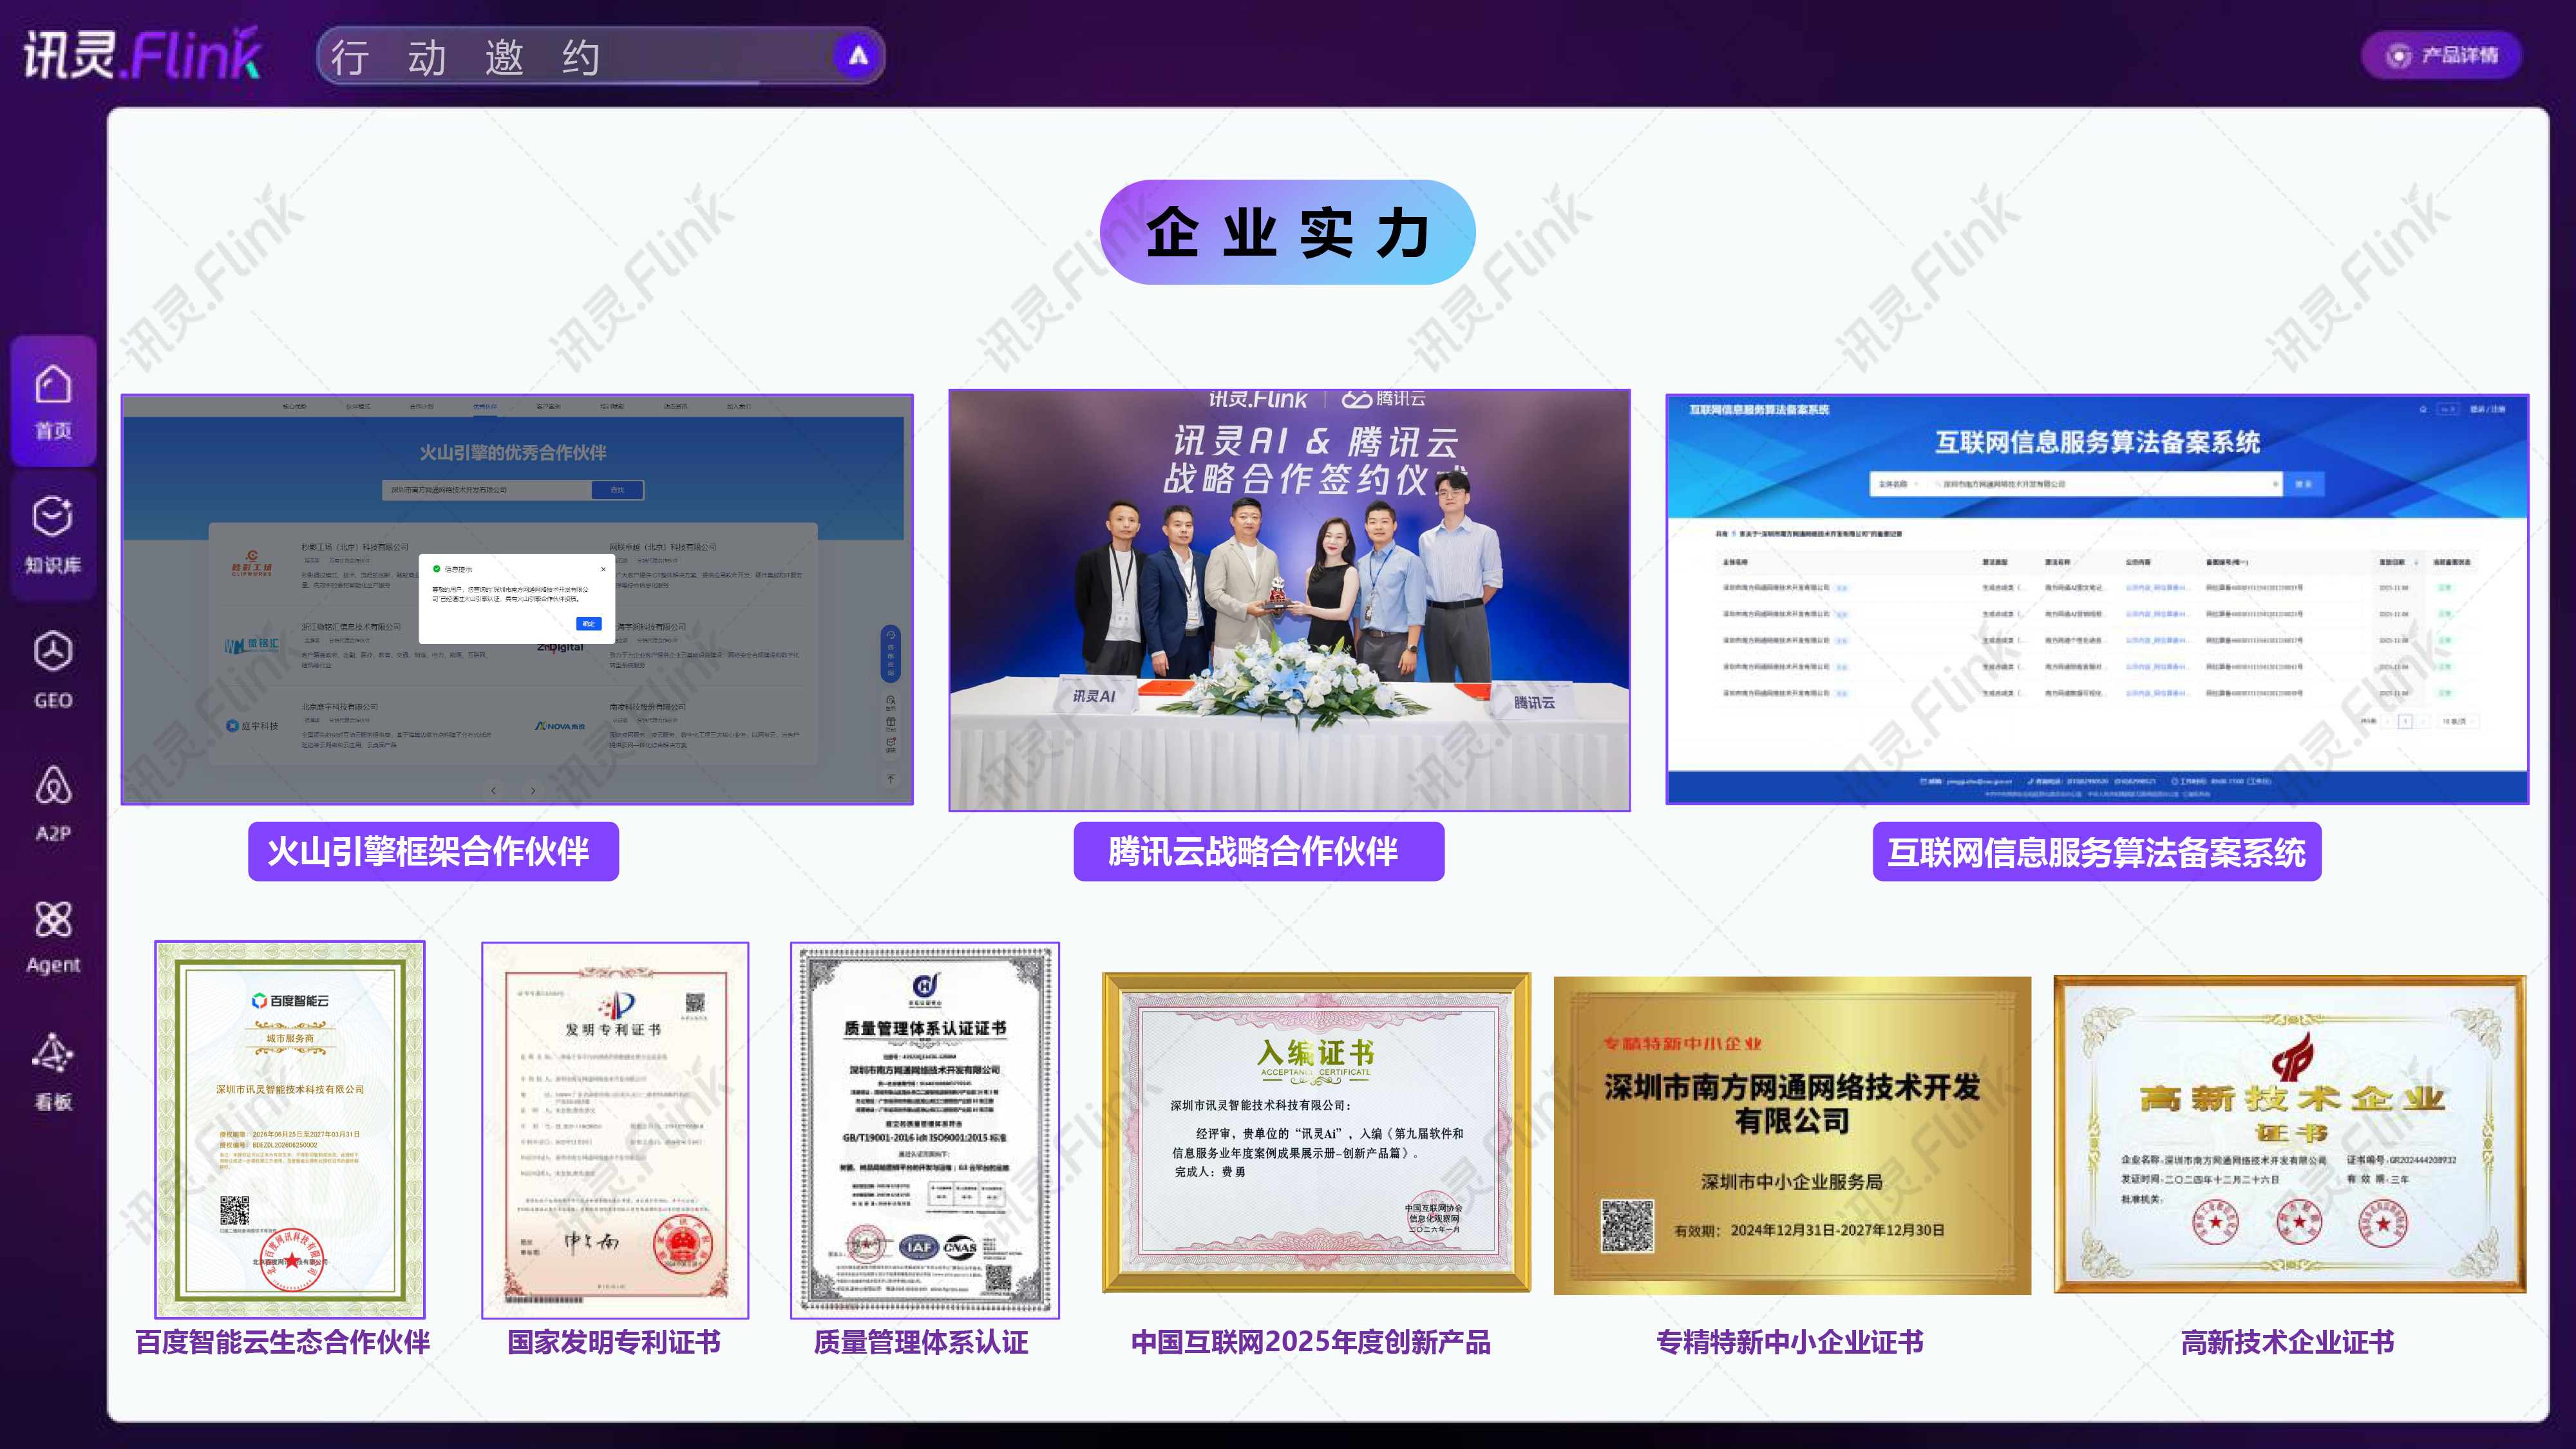Open the 腾讯云 signing ceremony photo
The width and height of the screenshot is (2576, 1449).
coord(1289,600)
